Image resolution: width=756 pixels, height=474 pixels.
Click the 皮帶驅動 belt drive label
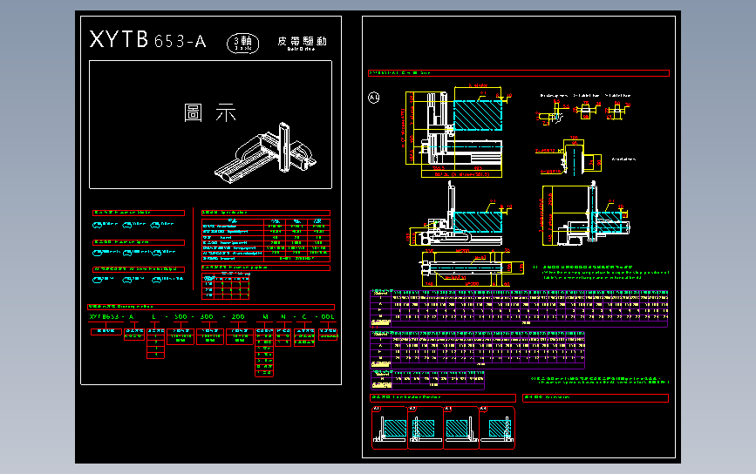click(x=302, y=43)
